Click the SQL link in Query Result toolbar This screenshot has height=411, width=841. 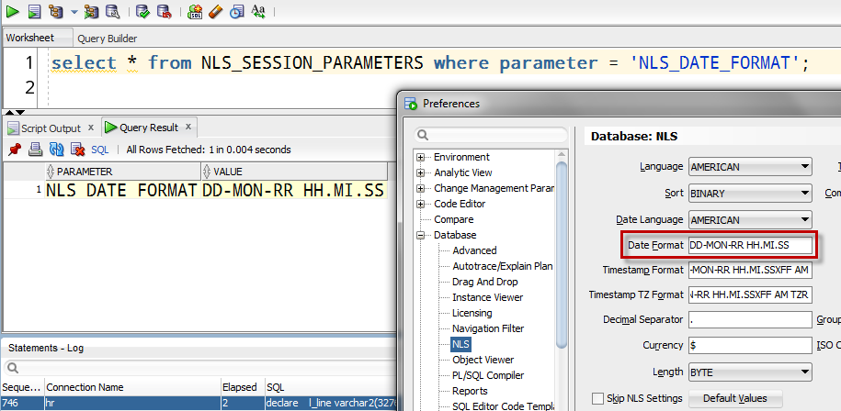point(100,150)
